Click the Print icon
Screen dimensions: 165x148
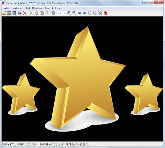point(20,13)
